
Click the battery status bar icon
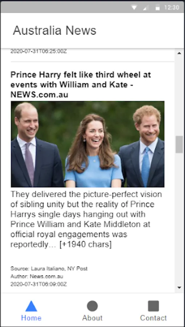[x=158, y=8]
